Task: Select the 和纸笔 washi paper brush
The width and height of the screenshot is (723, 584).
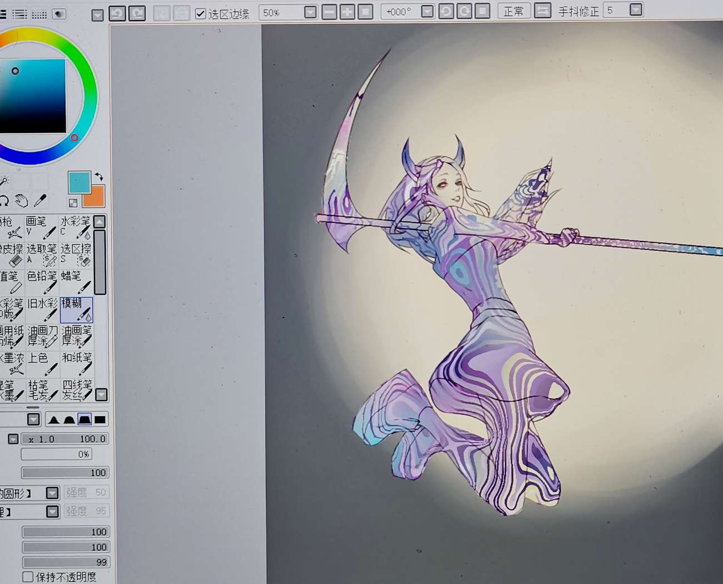Action: pos(76,364)
